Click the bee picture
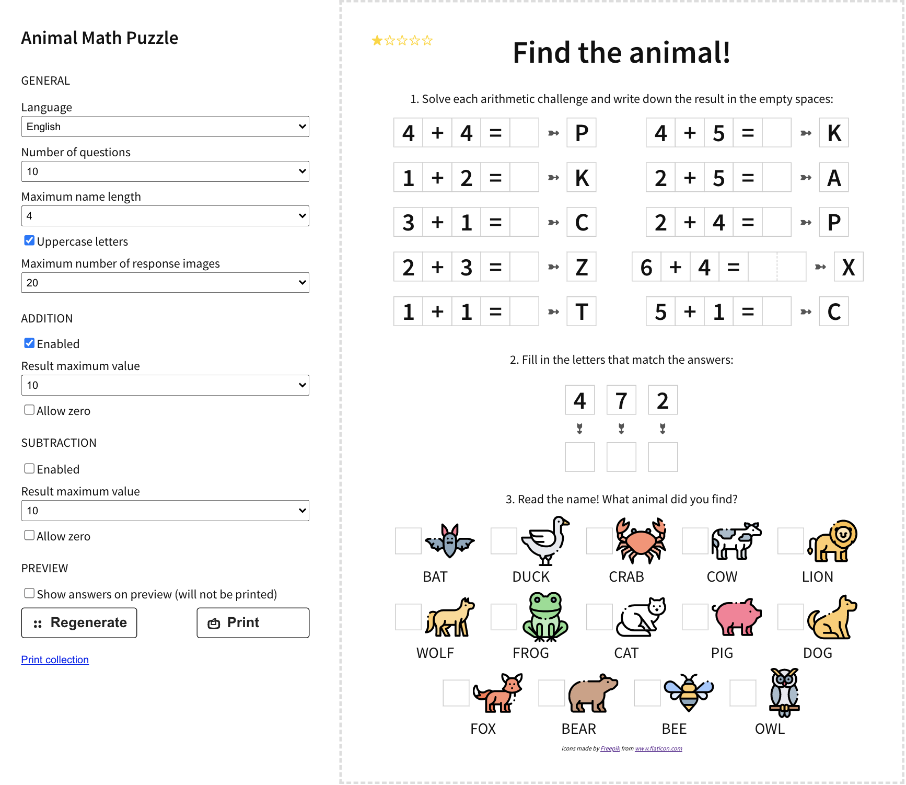906x785 pixels. pyautogui.click(x=688, y=694)
